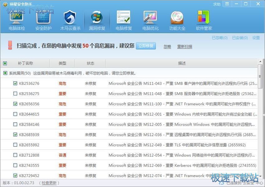The image size is (265, 187).
Task: Click the 求助 help link
Action: (217, 4)
